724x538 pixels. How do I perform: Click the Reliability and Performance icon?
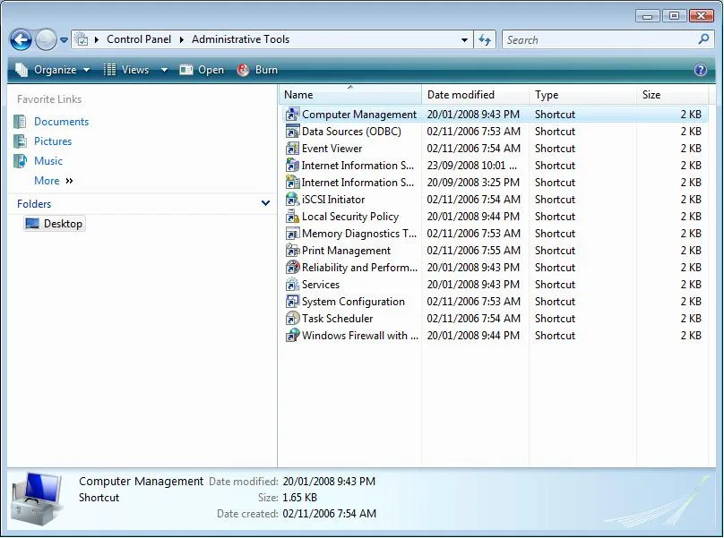[x=292, y=267]
